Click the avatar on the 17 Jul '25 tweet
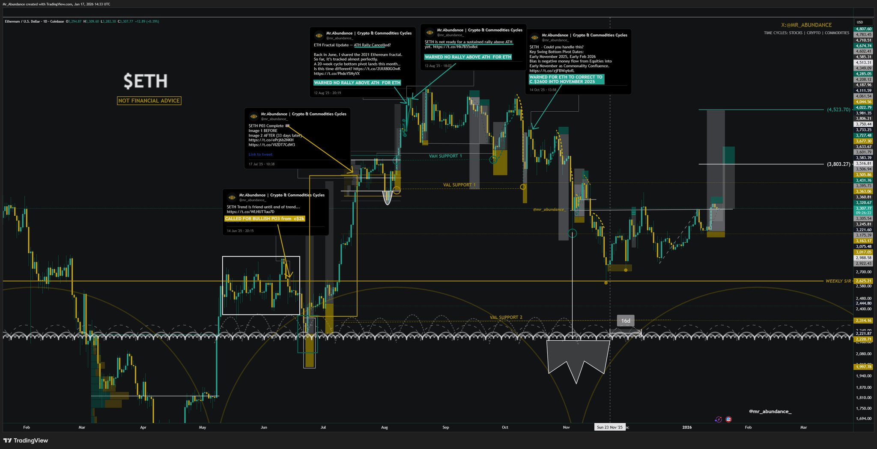 click(254, 116)
